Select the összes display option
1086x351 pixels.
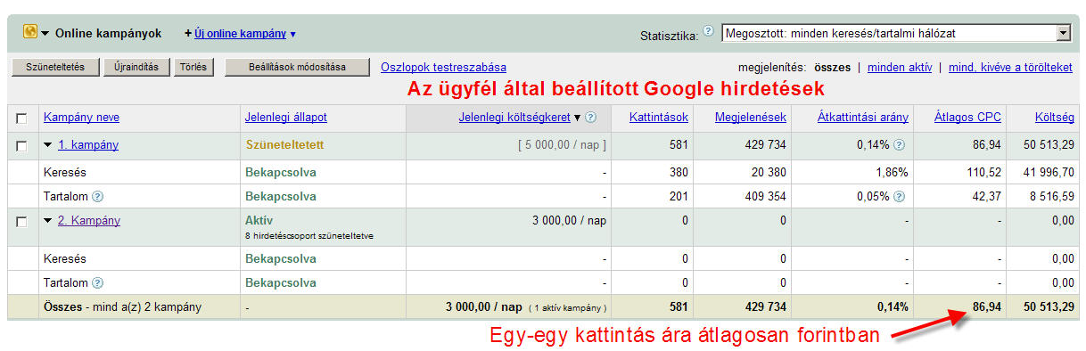pyautogui.click(x=832, y=67)
